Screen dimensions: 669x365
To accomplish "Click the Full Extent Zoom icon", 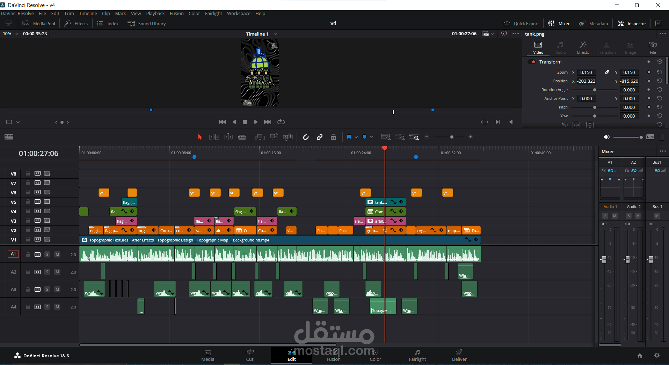I will tap(386, 137).
